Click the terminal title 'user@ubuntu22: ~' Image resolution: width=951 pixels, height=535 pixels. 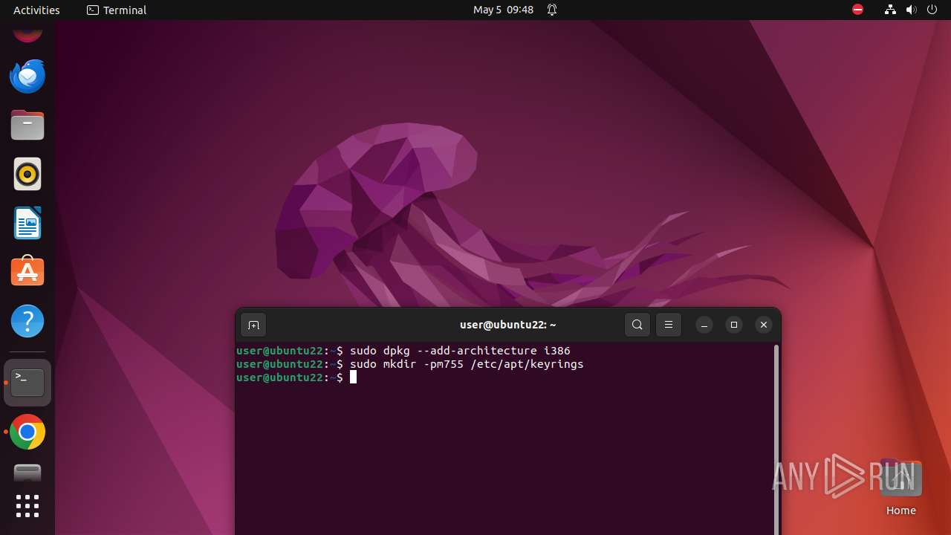click(508, 325)
